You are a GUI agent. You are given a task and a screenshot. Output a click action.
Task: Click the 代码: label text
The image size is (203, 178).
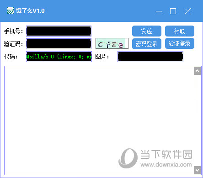coord(11,57)
